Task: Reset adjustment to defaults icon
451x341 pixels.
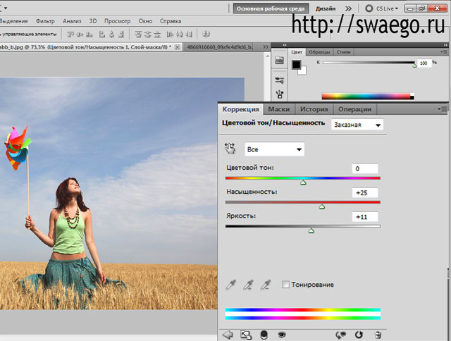Action: [x=359, y=335]
